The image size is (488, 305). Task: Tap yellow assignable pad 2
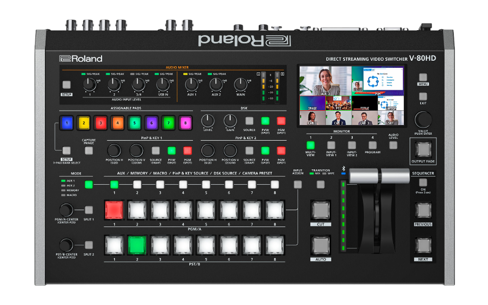point(84,122)
